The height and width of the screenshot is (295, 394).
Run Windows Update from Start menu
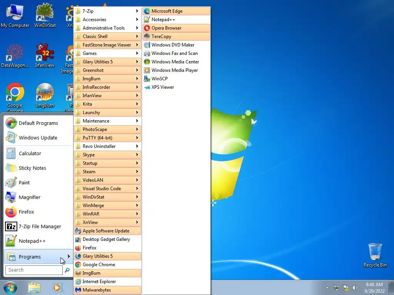pos(38,138)
